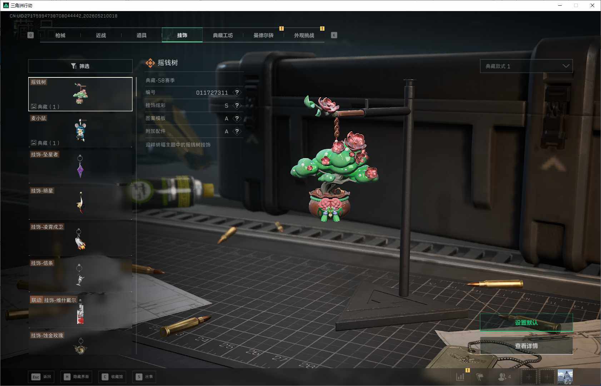Minimize the 三角洲行动 window
Image resolution: width=601 pixels, height=386 pixels.
[x=560, y=5]
